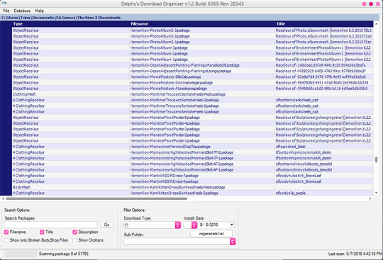
Task: Open the Install Date comparison dropdown
Action: coord(194,225)
